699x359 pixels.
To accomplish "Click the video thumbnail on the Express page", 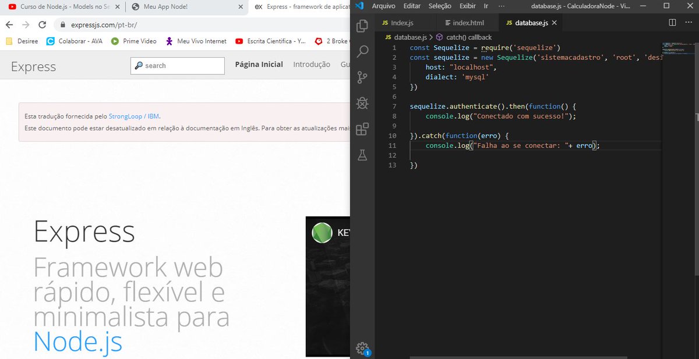I will [x=326, y=286].
